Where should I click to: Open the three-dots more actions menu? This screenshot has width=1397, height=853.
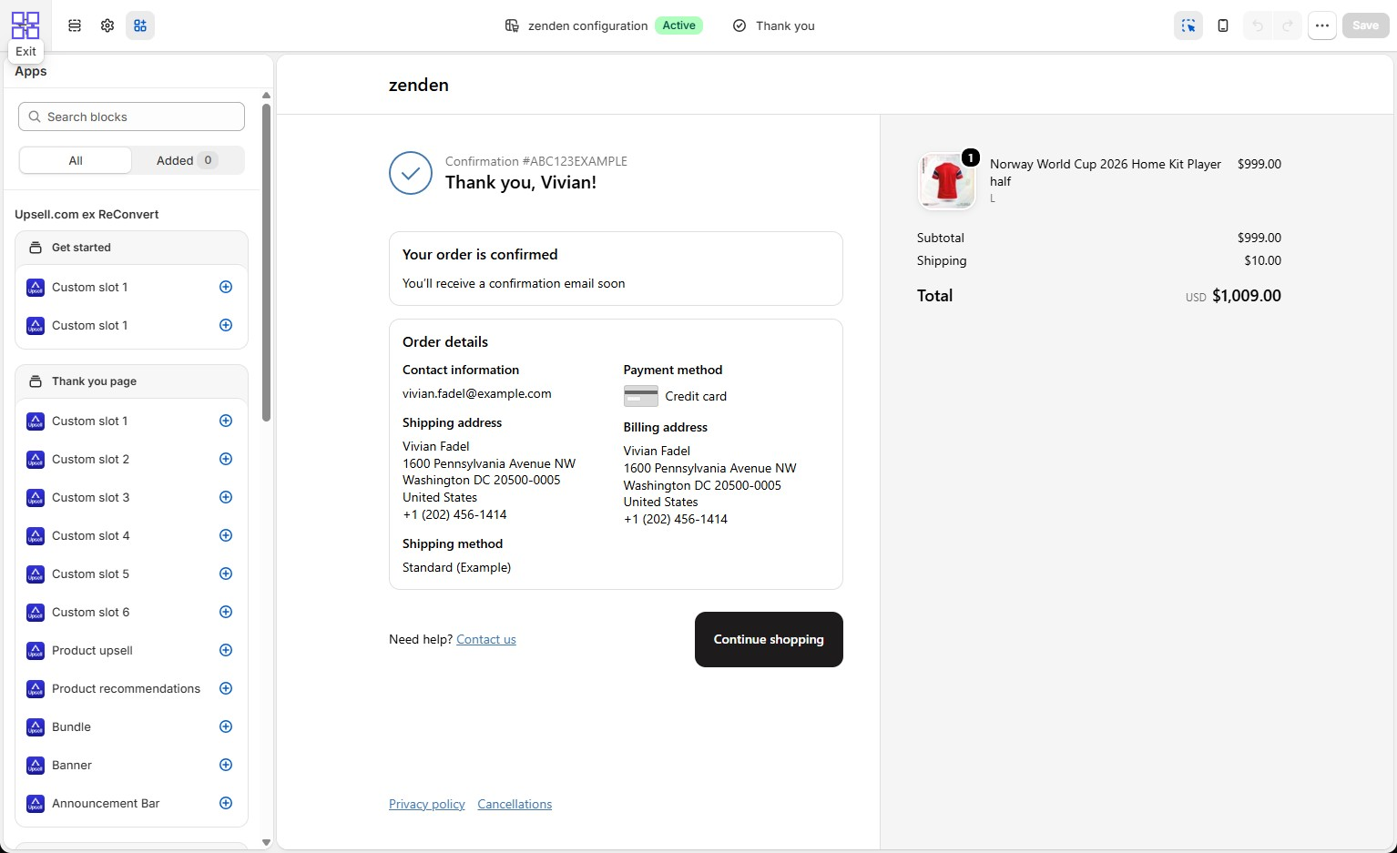pyautogui.click(x=1322, y=25)
